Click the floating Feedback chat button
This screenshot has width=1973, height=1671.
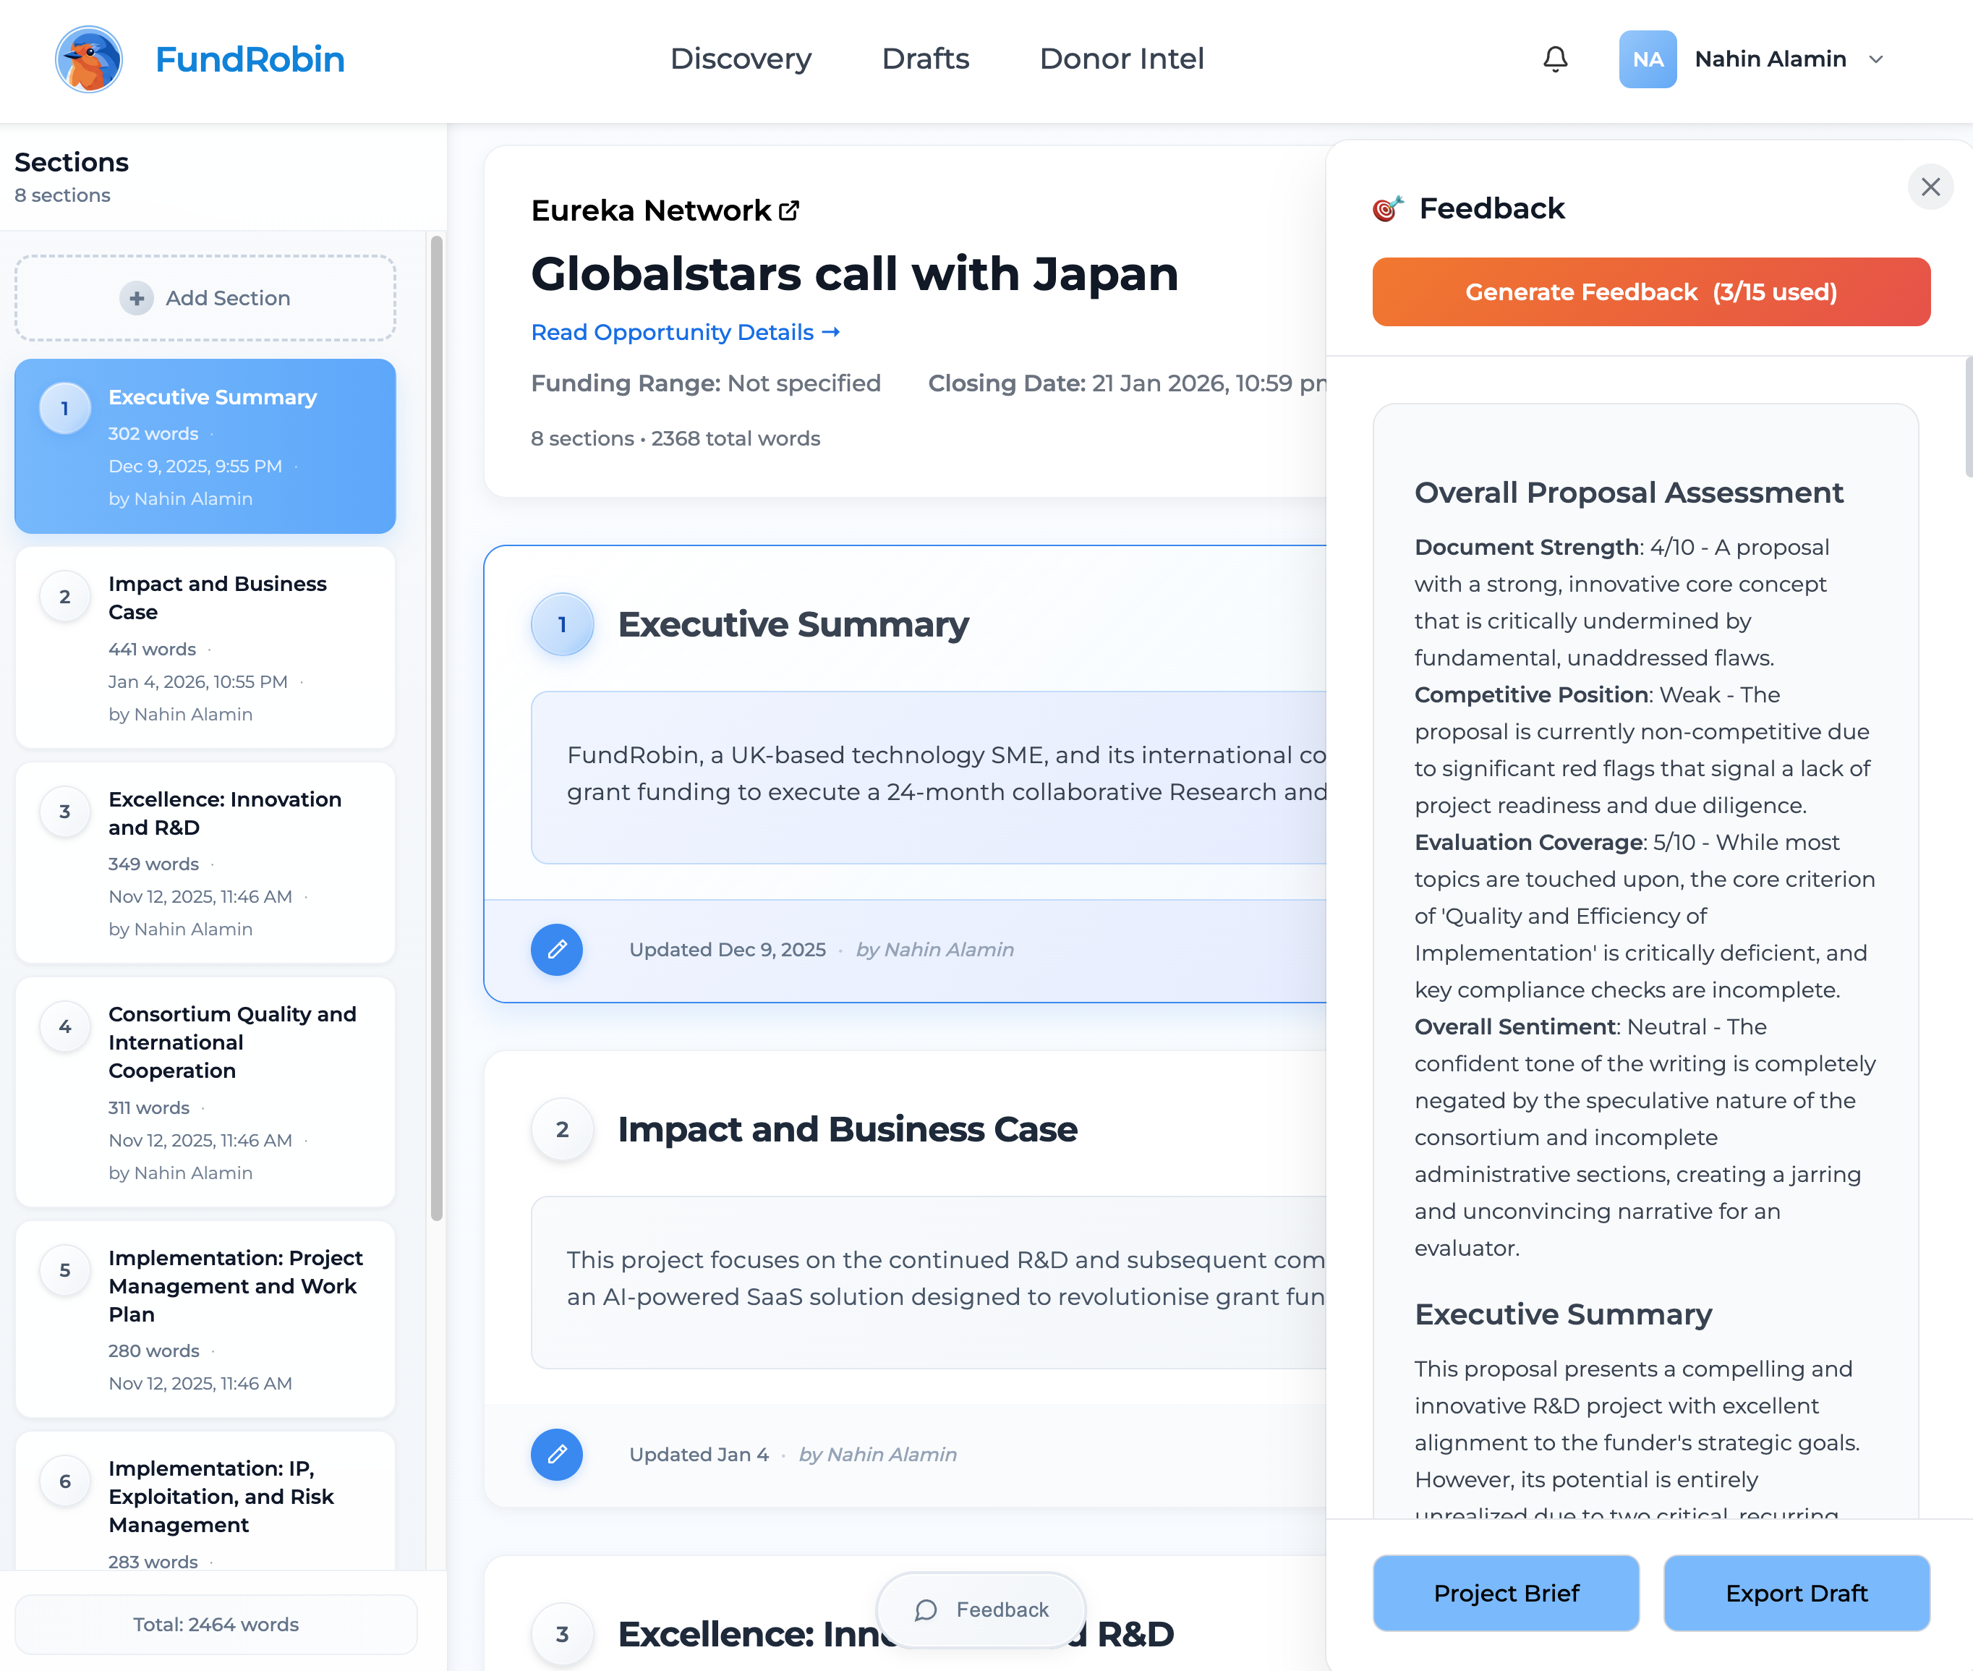click(981, 1610)
